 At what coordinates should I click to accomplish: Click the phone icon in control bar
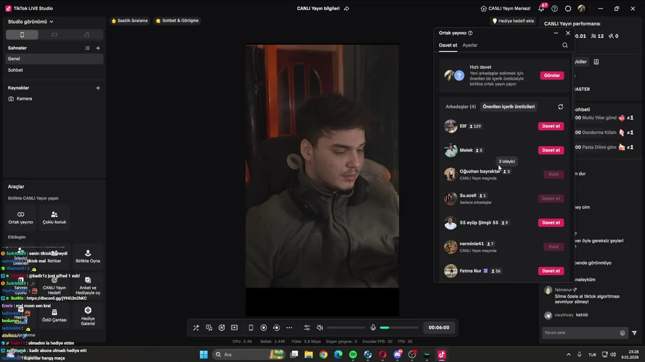click(x=251, y=328)
